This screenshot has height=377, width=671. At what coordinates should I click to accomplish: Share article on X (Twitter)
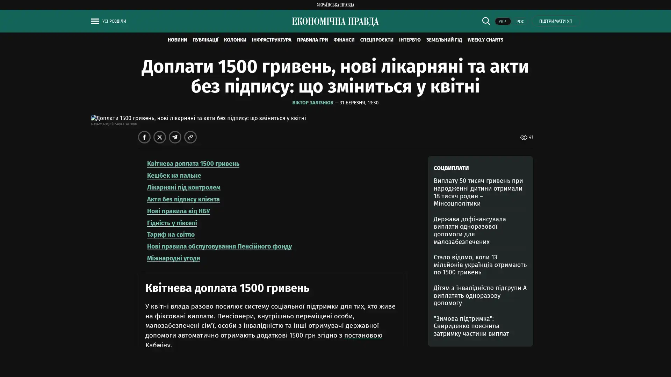point(159,137)
